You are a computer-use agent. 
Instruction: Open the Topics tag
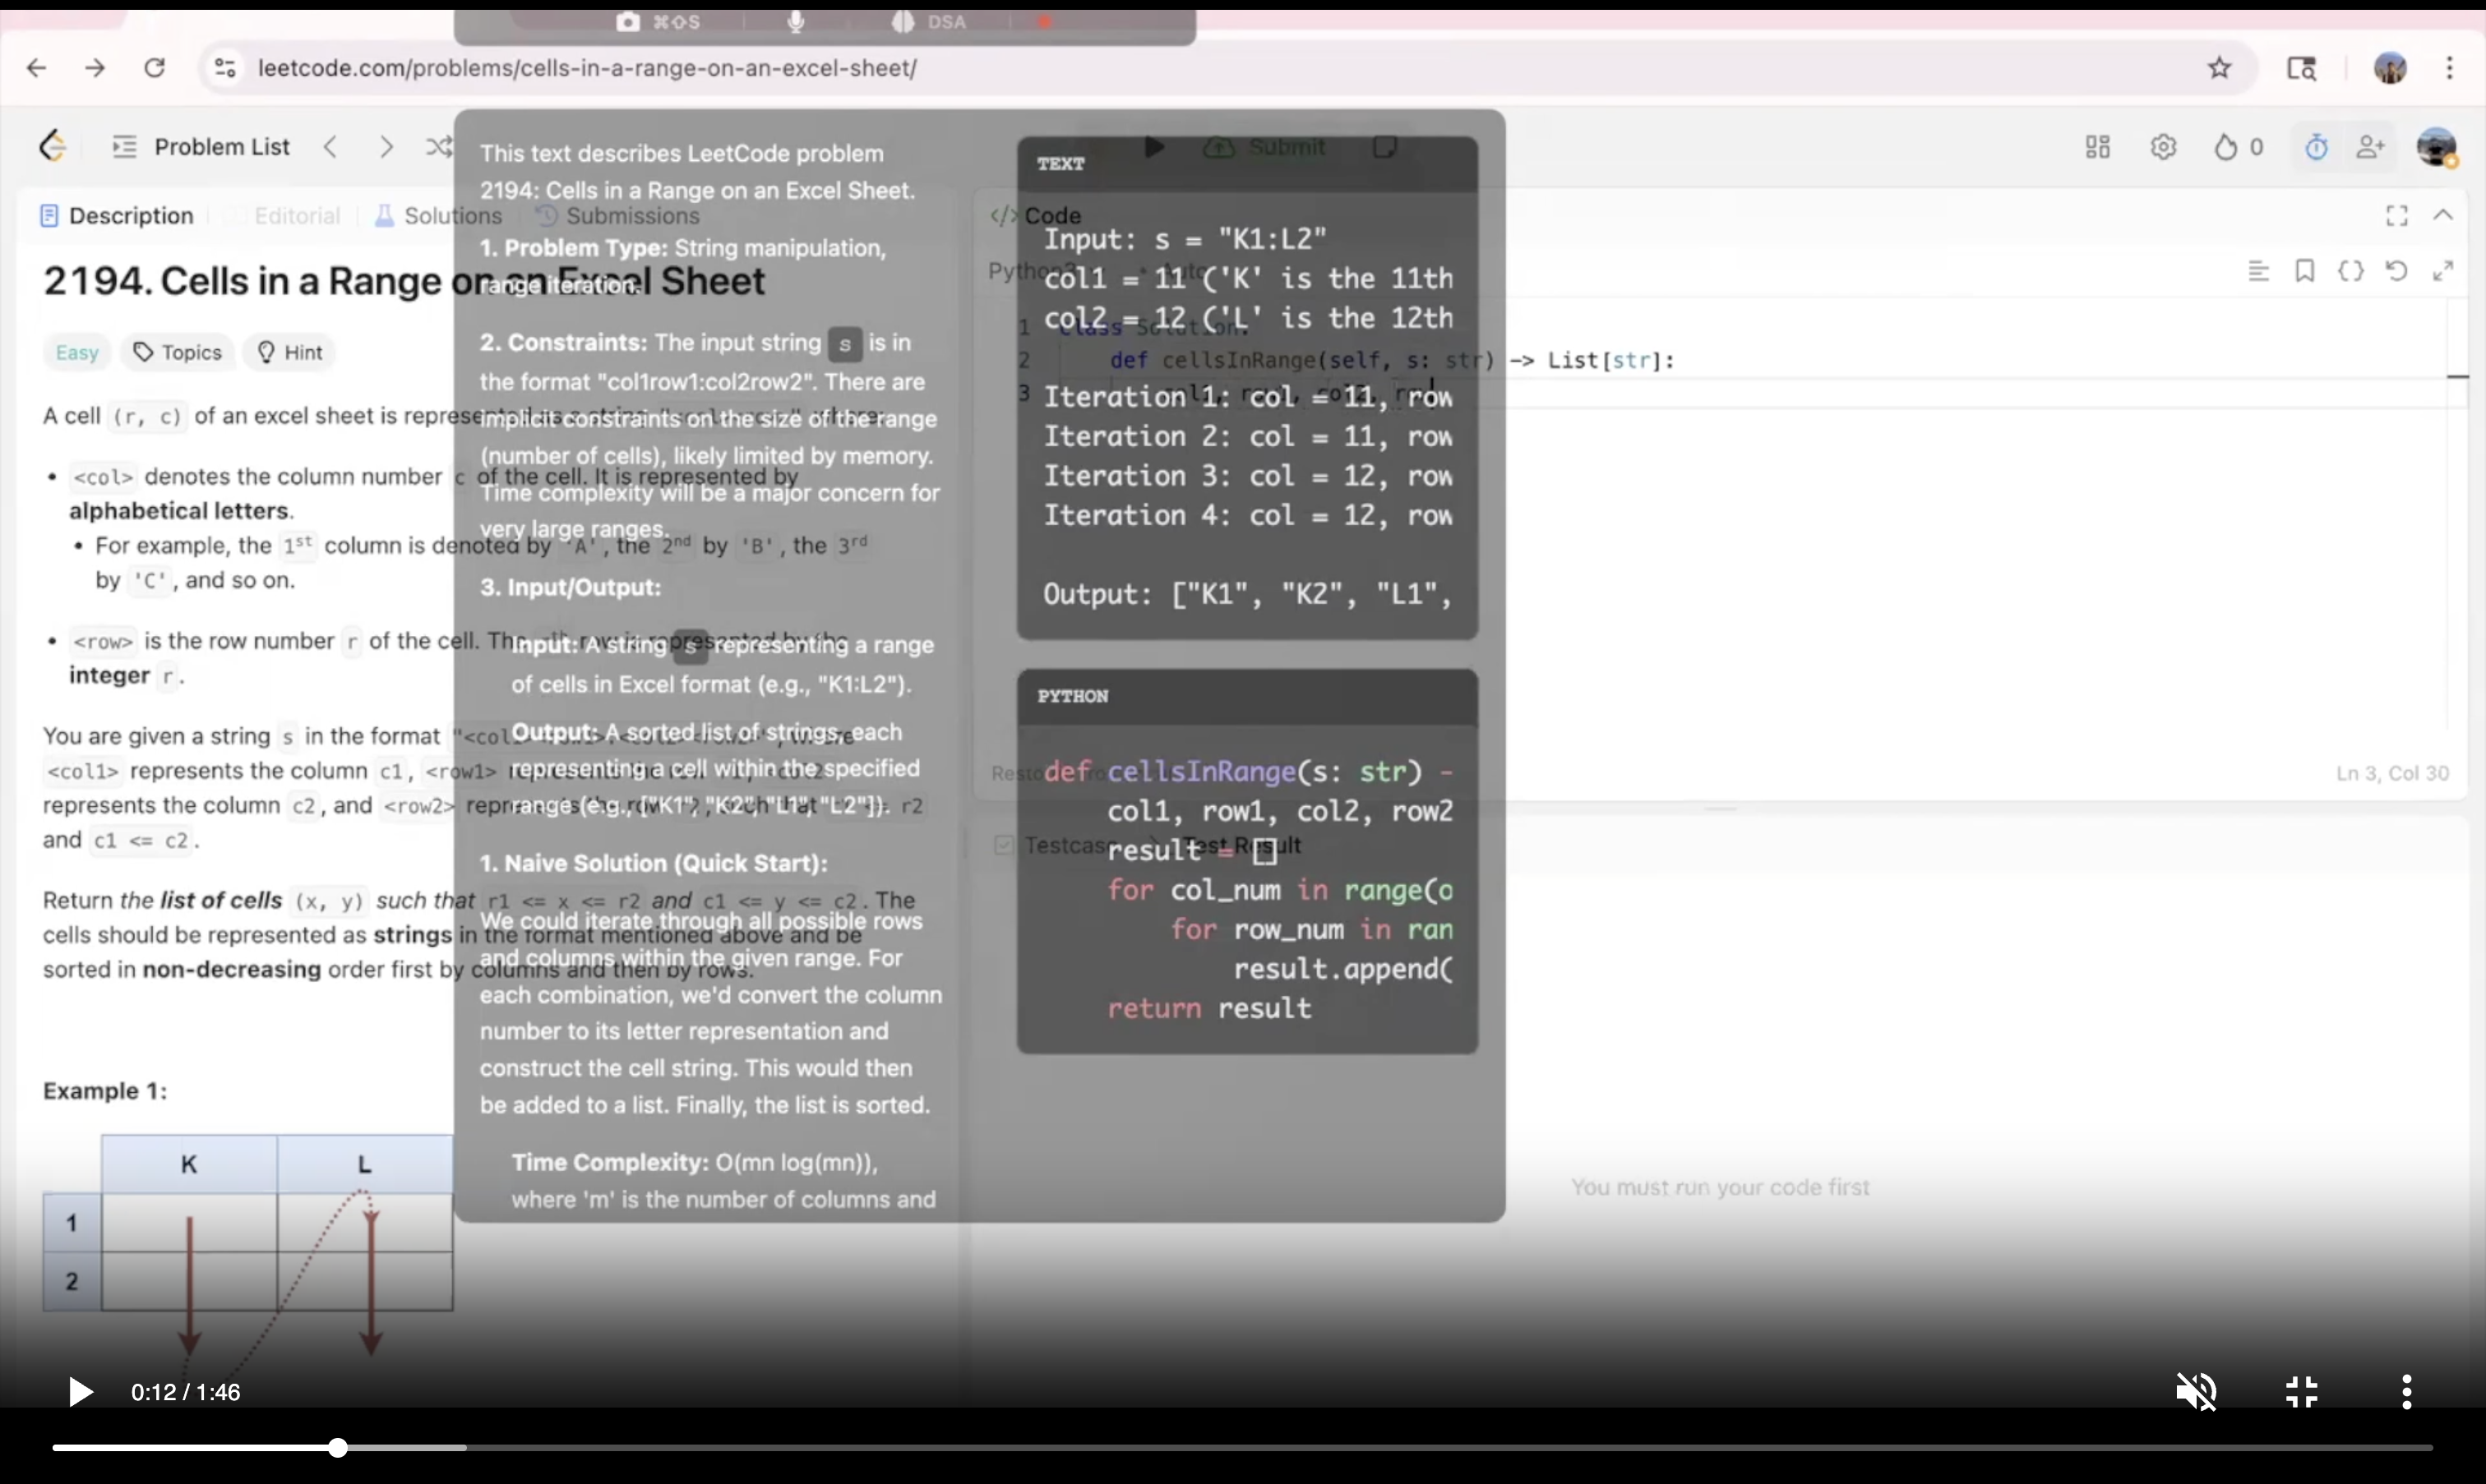tap(177, 352)
